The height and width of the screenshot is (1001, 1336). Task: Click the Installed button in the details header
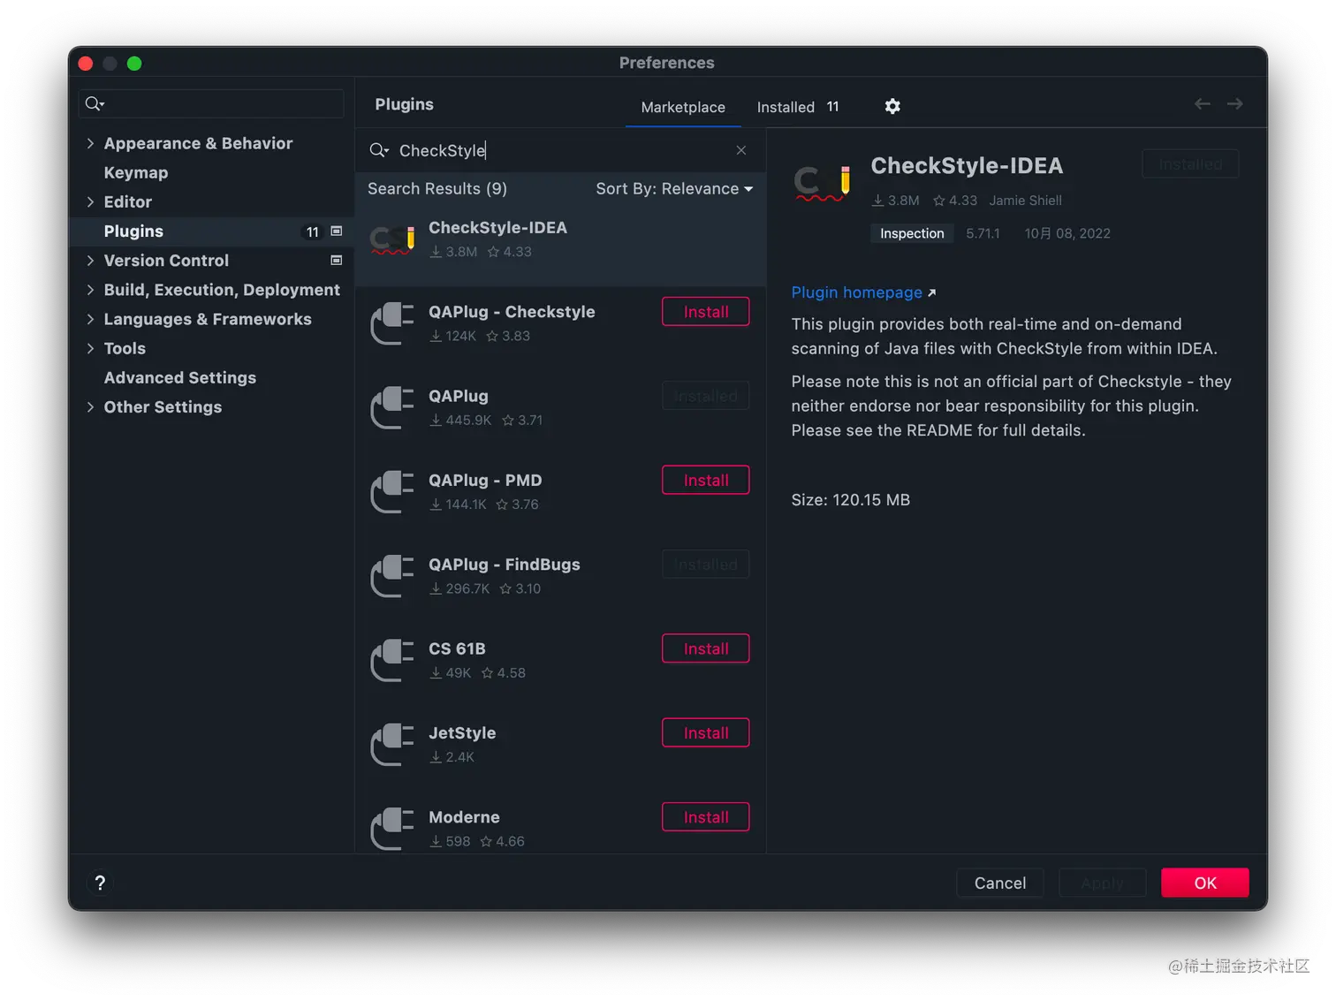(1190, 164)
